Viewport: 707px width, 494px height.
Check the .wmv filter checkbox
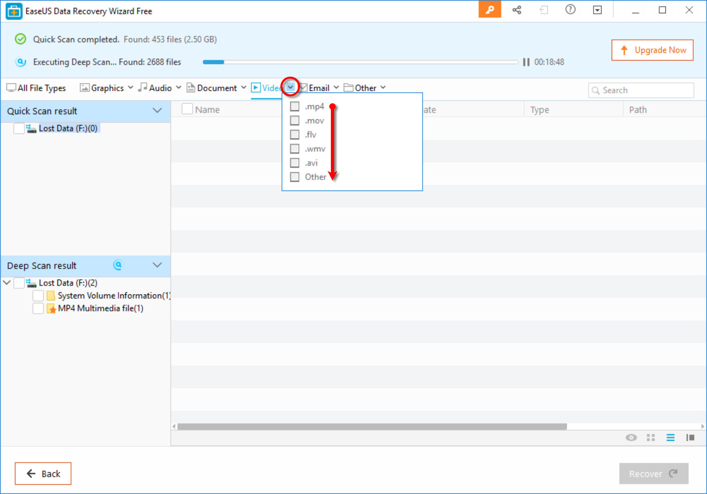(295, 149)
